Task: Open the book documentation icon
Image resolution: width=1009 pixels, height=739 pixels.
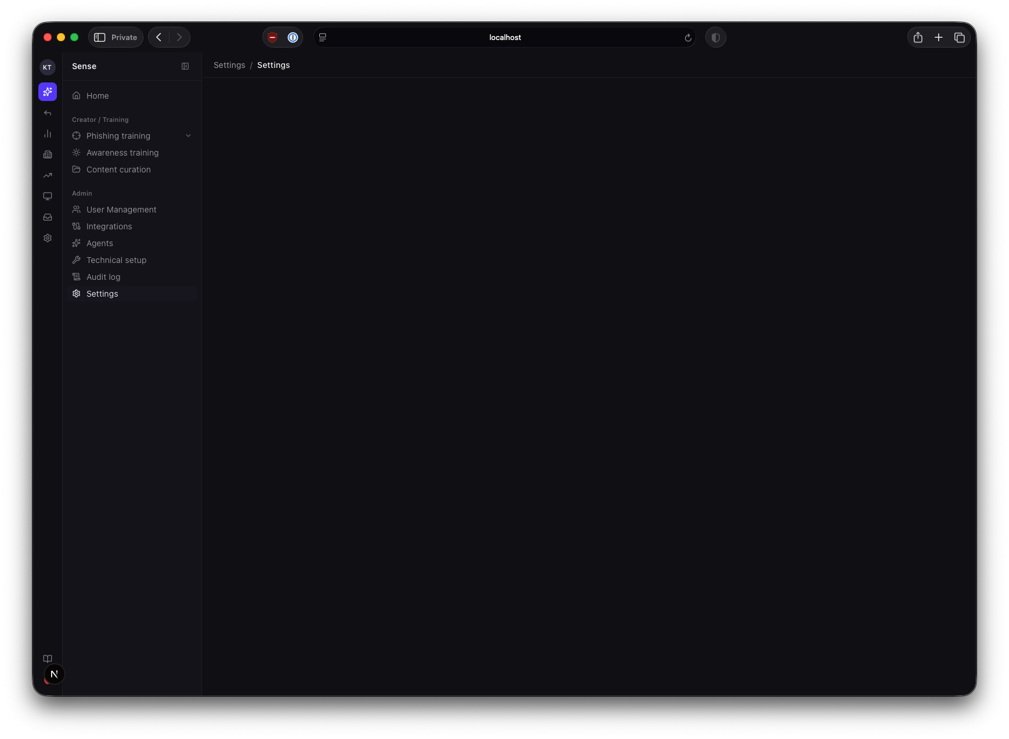Action: point(48,658)
